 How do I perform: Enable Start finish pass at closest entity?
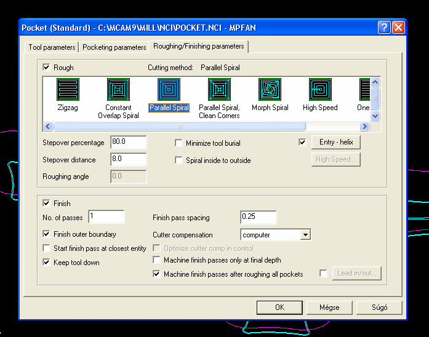(x=47, y=248)
